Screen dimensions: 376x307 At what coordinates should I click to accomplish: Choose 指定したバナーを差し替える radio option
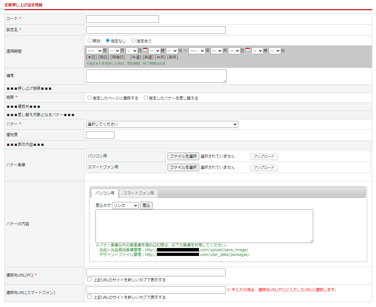click(146, 98)
